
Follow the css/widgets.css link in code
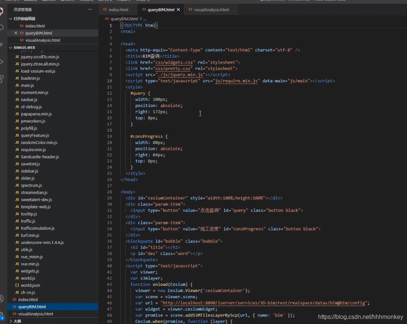(x=174, y=62)
